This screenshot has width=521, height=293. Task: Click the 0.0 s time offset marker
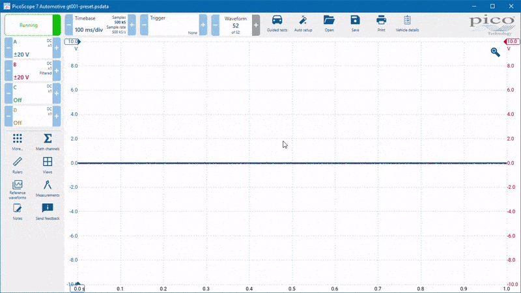coord(77,288)
